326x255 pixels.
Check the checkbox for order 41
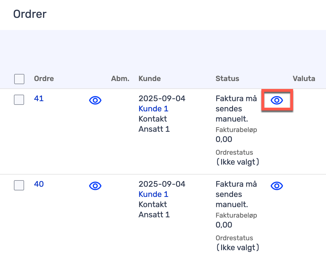(x=19, y=100)
